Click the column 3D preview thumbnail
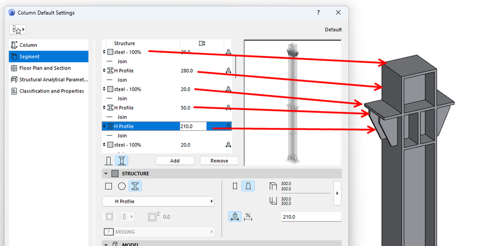Viewport: 482px width, 246px height. (293, 103)
